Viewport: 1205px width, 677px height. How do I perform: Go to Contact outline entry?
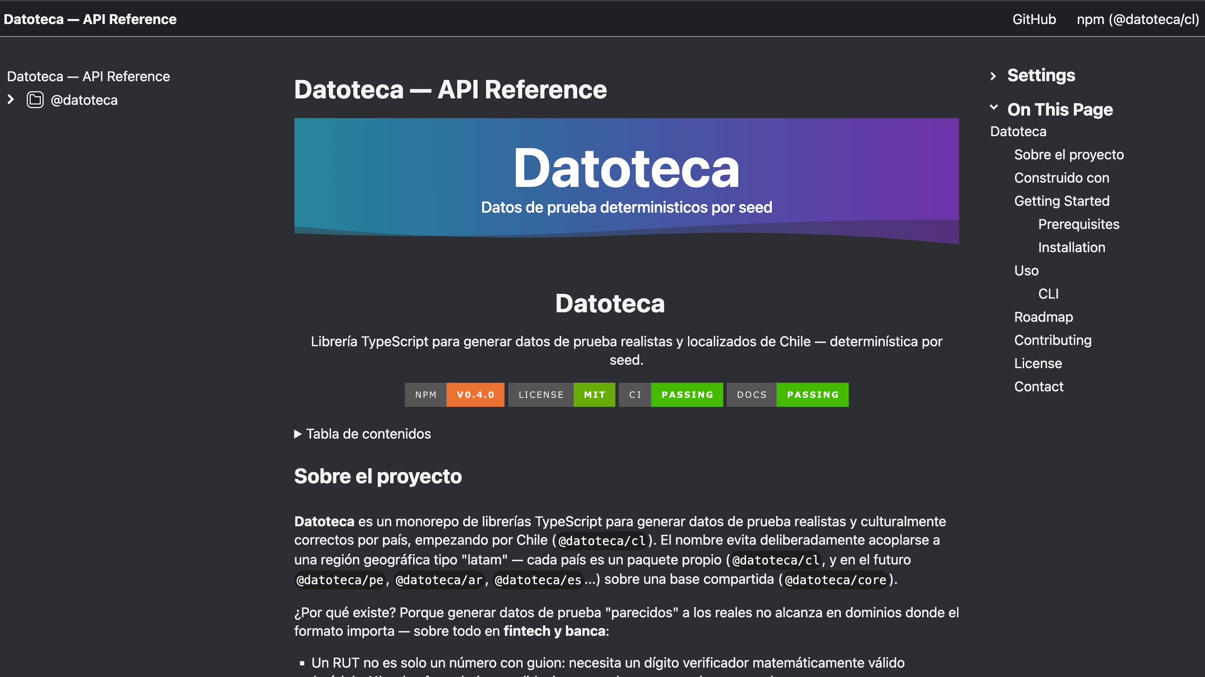(1038, 387)
